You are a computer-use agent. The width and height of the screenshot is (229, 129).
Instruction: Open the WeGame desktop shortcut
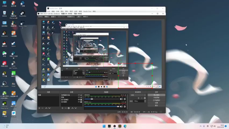click(4, 34)
